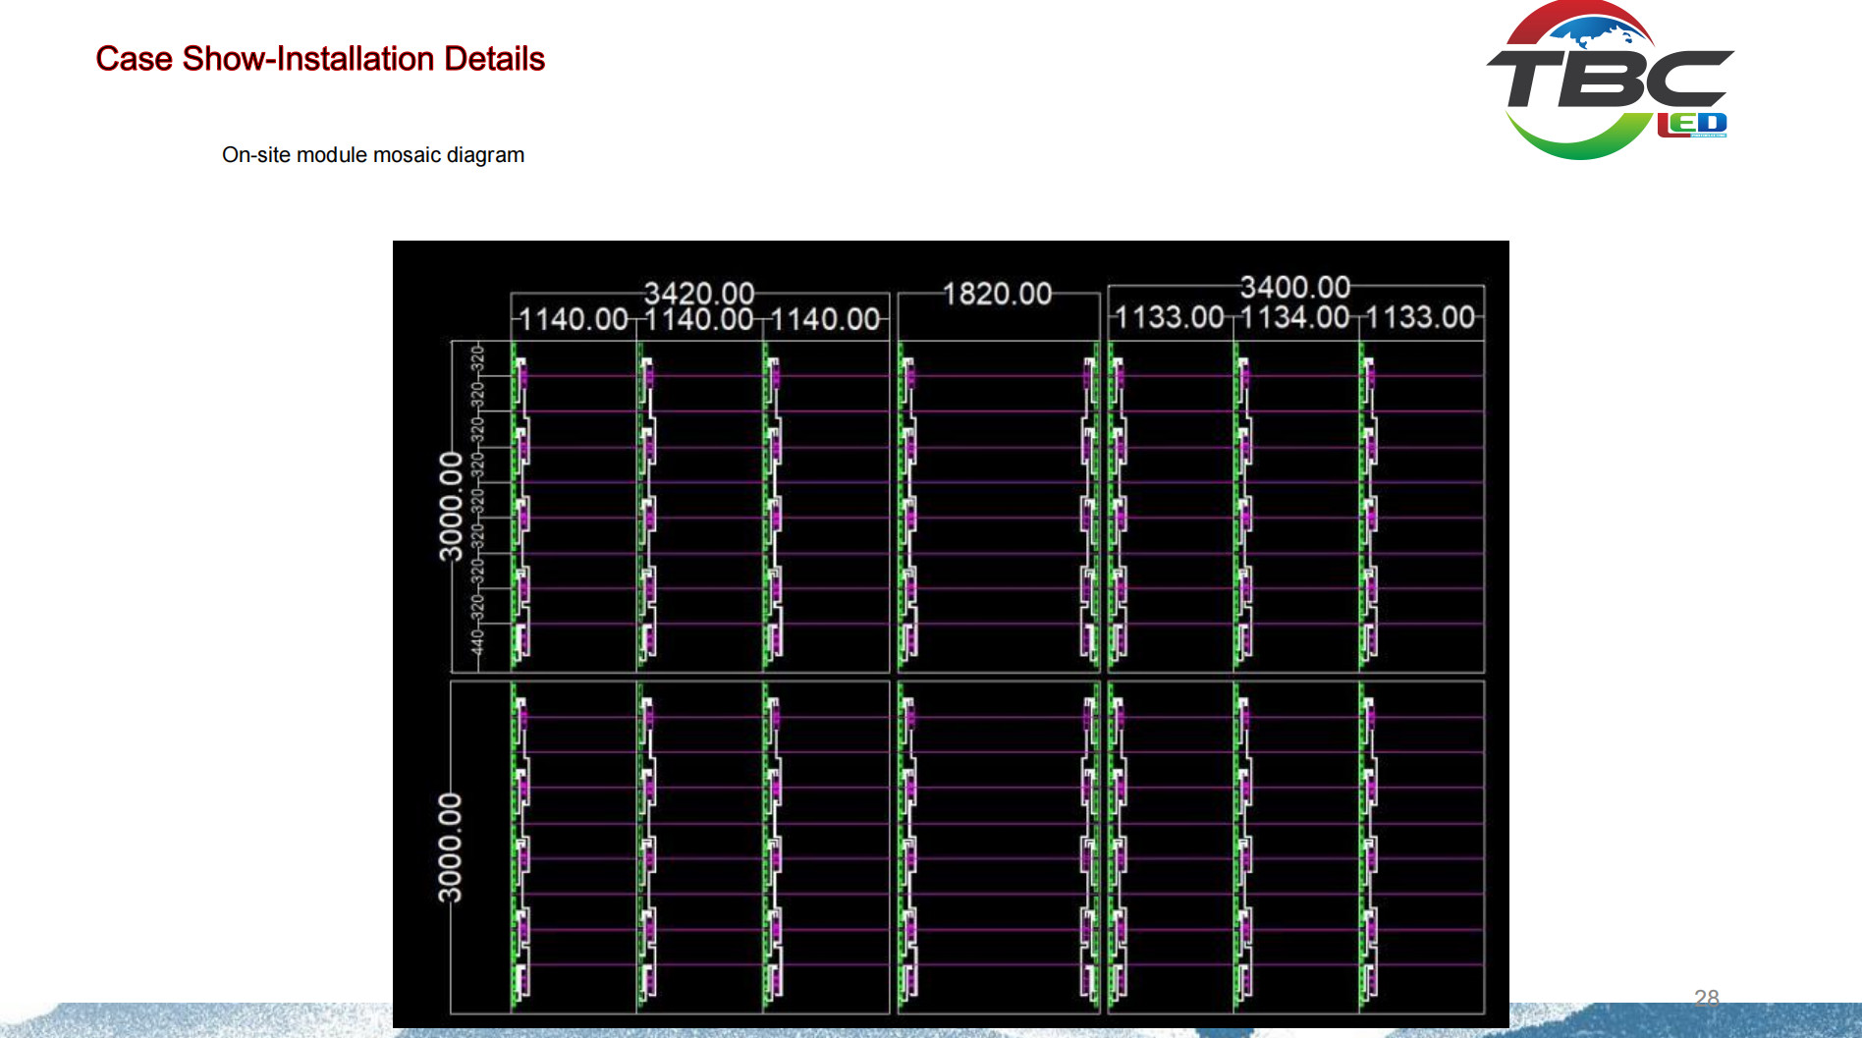Click the rightmost 1140.00 dimension label
This screenshot has width=1862, height=1038.
pyautogui.click(x=825, y=319)
